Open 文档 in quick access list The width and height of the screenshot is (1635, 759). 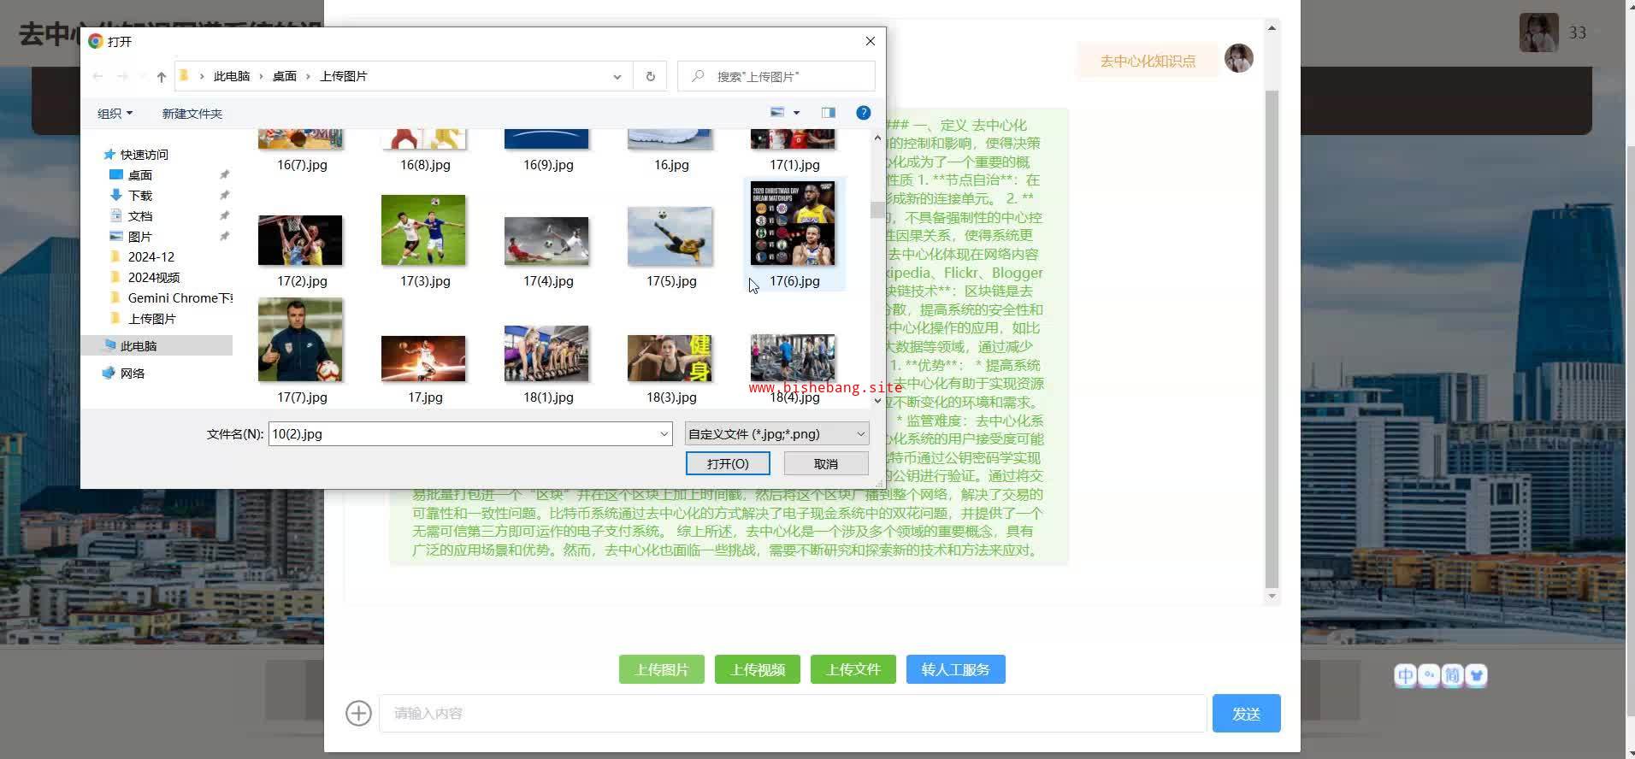pyautogui.click(x=139, y=216)
